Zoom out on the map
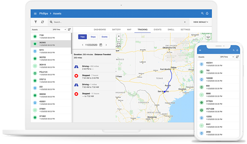The height and width of the screenshot is (144, 247). pyautogui.click(x=119, y=40)
